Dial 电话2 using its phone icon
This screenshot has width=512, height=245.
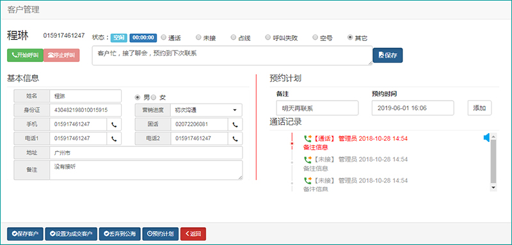[235, 139]
